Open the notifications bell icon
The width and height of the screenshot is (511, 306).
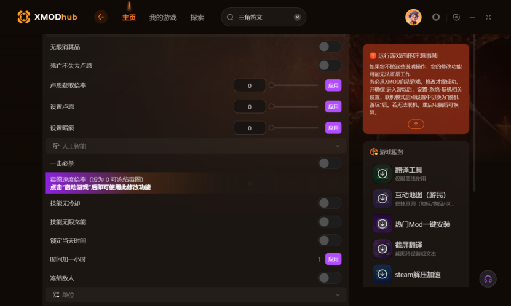click(x=436, y=17)
